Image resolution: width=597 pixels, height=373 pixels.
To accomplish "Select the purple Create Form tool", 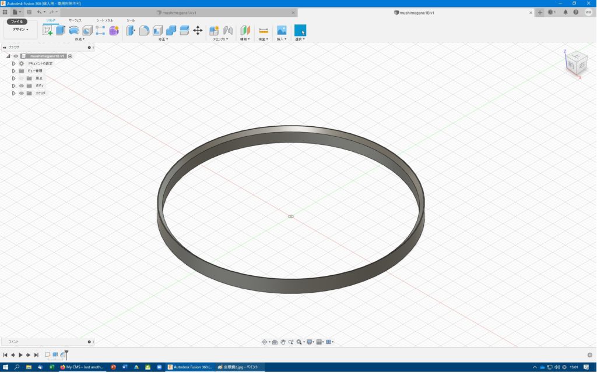I will click(x=114, y=30).
